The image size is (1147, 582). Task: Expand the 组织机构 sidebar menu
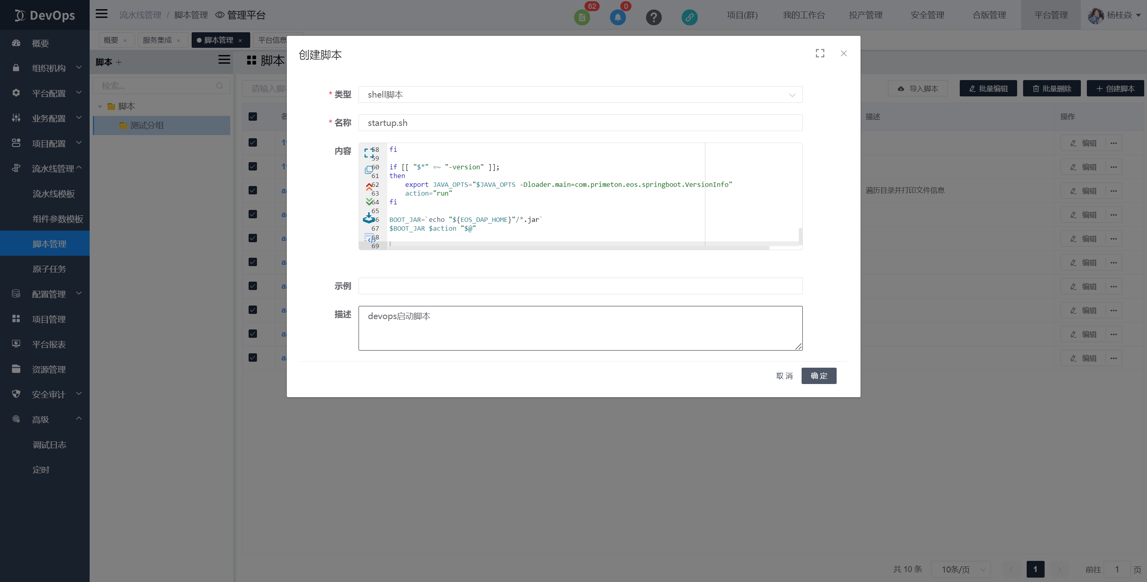pos(48,68)
